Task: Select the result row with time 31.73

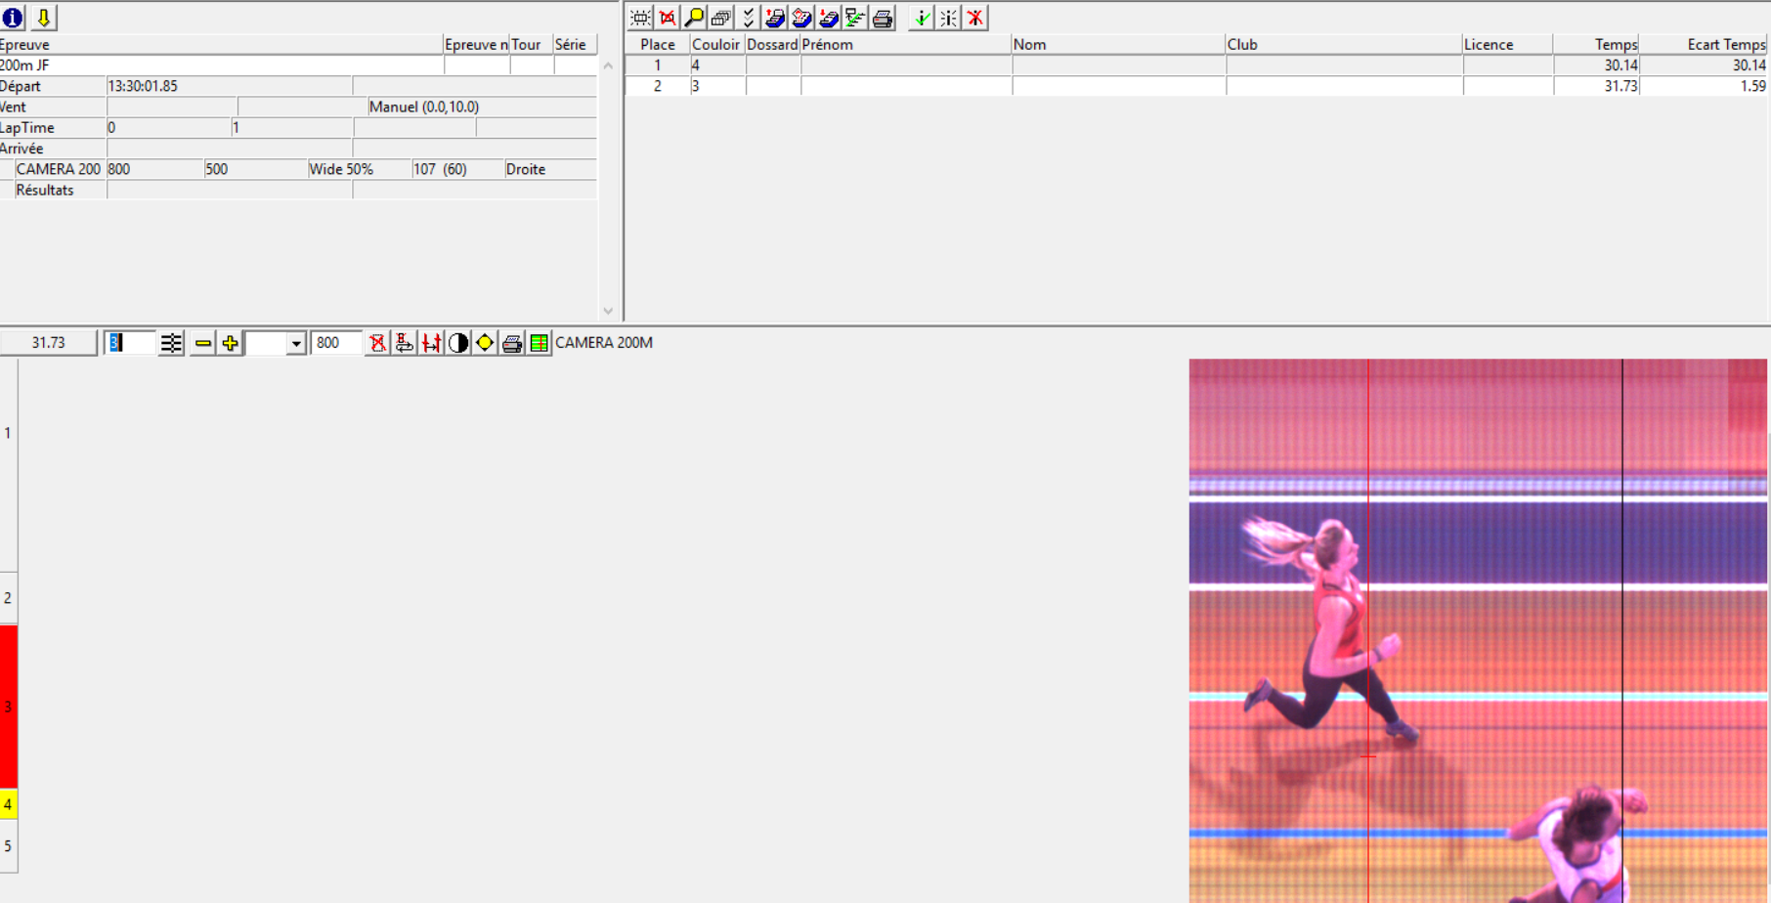Action: [1197, 86]
